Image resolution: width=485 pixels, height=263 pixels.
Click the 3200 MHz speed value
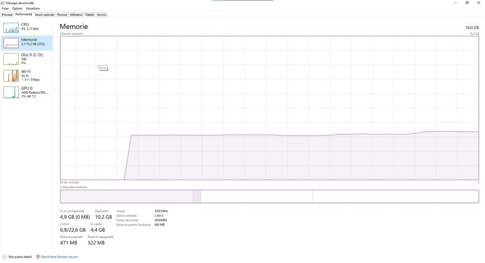pyautogui.click(x=161, y=211)
